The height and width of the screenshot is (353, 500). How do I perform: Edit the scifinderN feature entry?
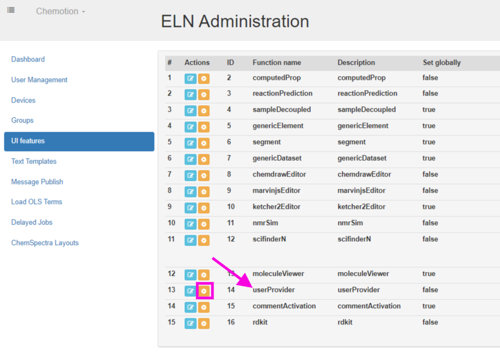click(x=190, y=240)
